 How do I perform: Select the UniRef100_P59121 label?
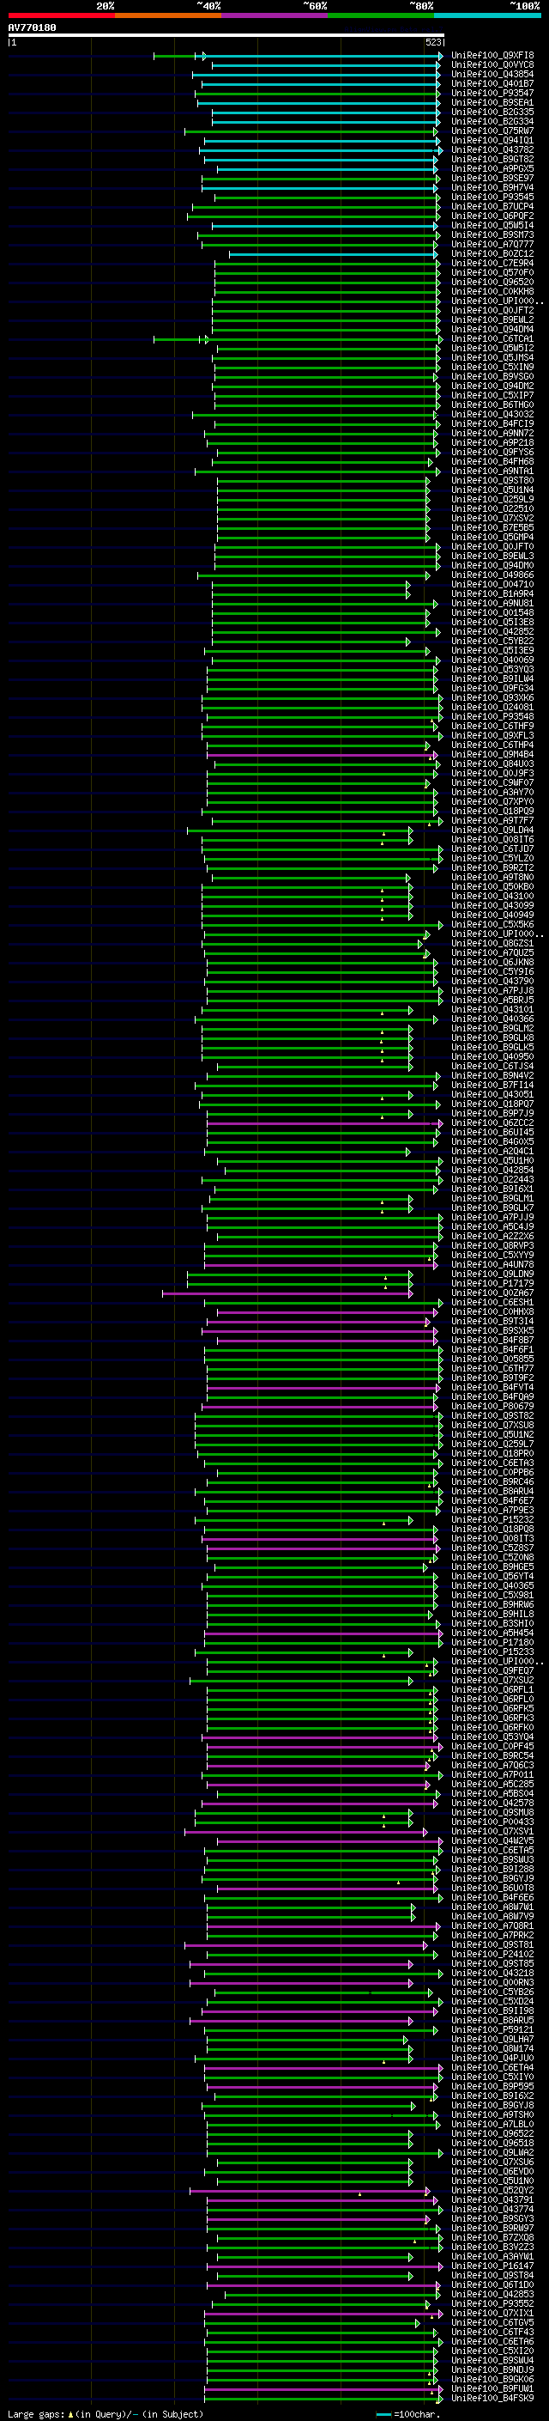492,2029
